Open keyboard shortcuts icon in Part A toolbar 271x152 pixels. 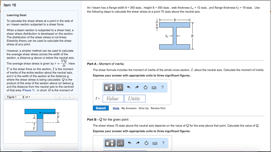(x=154, y=88)
